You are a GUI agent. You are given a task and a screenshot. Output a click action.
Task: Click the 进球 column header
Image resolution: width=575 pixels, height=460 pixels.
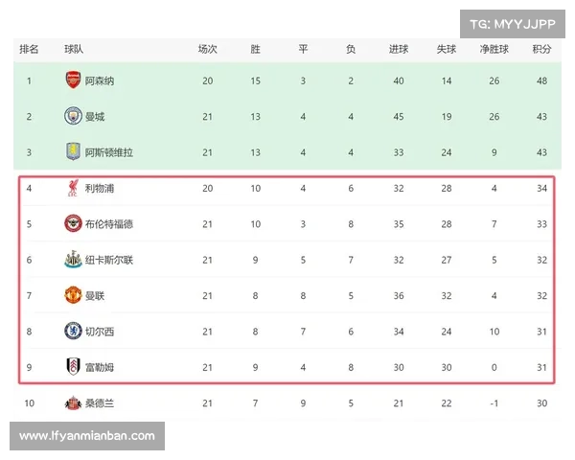(x=399, y=49)
